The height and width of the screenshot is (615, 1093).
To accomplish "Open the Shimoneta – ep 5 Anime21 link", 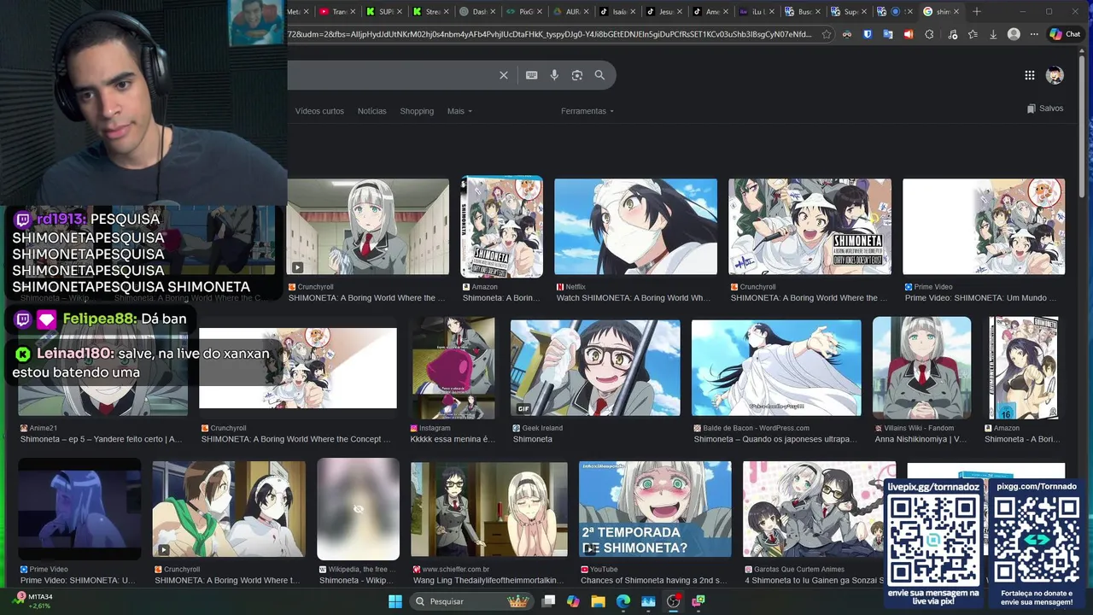I will click(102, 439).
